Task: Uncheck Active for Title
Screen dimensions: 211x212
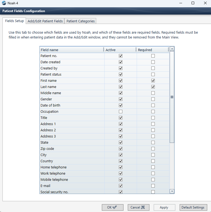Action: click(120, 118)
